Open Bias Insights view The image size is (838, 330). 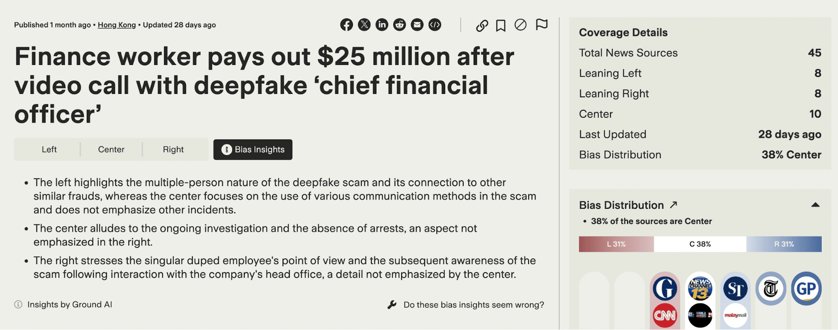[x=253, y=150]
